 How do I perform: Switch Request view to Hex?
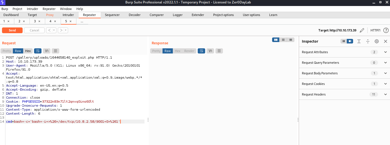pyautogui.click(x=28, y=51)
